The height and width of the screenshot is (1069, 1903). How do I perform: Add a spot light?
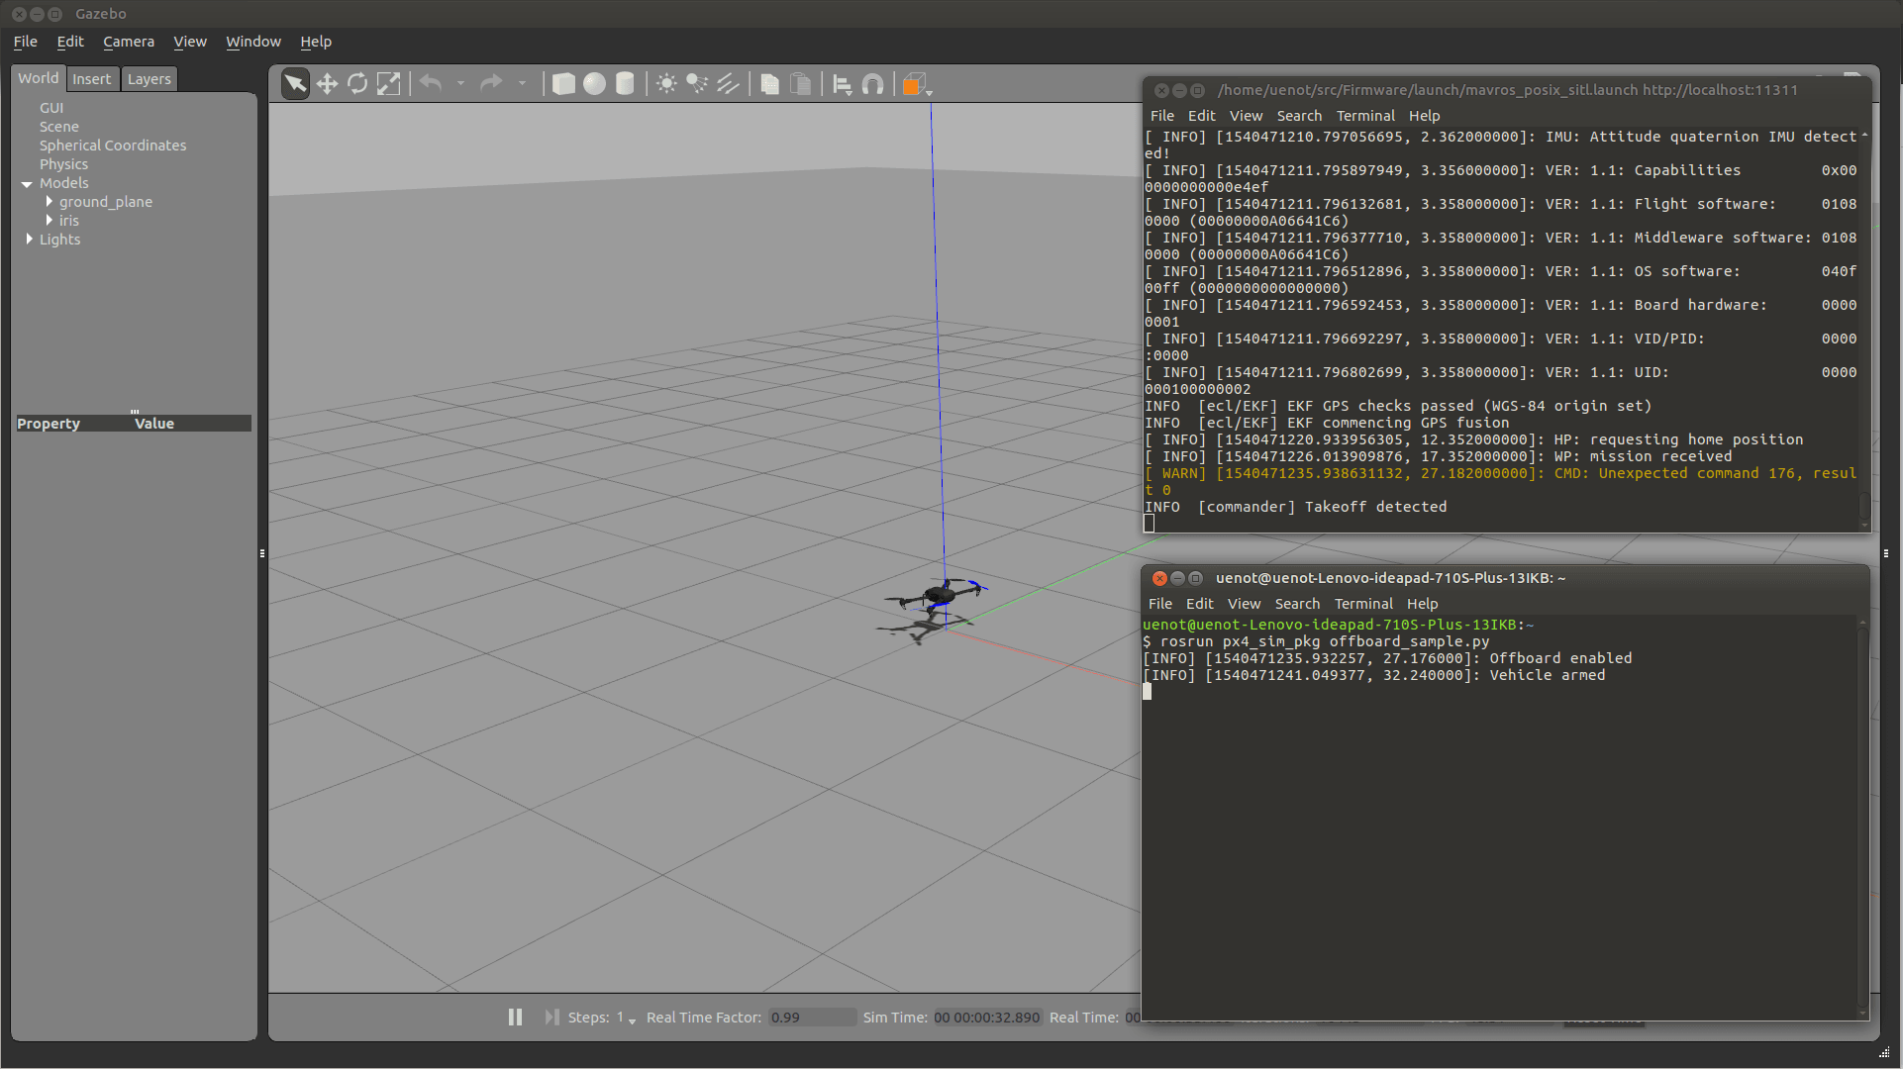point(697,84)
